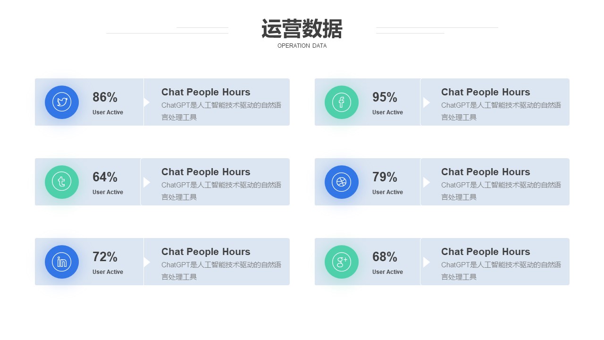The image size is (604, 340).
Task: Click the blue Twitter bird icon
Action: [62, 102]
